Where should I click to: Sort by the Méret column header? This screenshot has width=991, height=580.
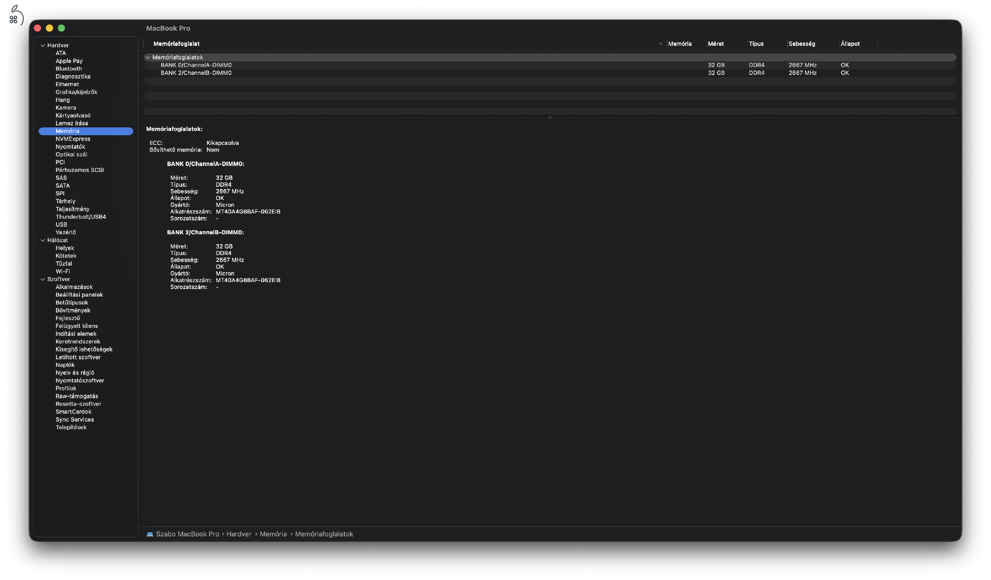click(x=715, y=44)
